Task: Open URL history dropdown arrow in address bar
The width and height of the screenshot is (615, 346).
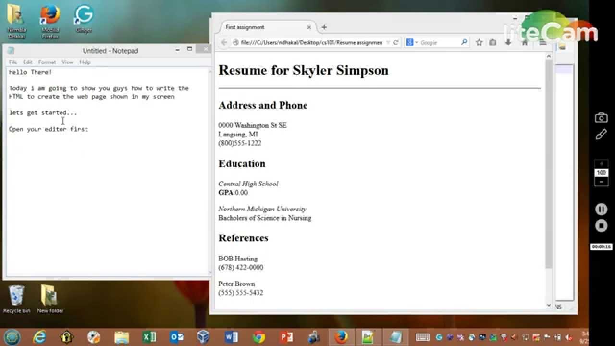Action: pyautogui.click(x=388, y=43)
